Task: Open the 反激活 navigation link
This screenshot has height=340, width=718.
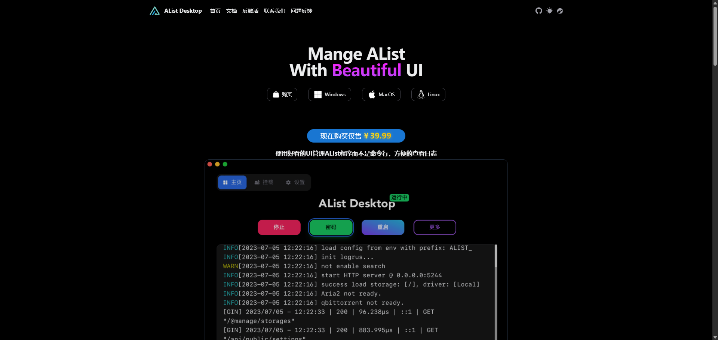Action: (250, 11)
